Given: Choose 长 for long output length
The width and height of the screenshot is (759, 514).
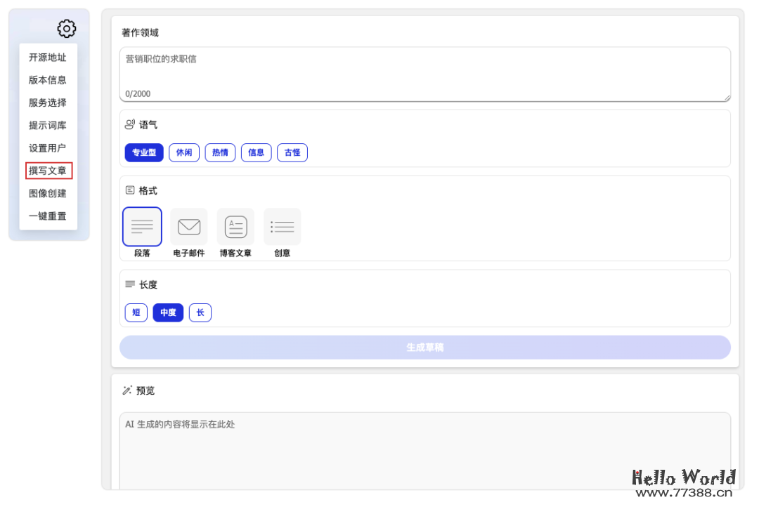Looking at the screenshot, I should [200, 312].
